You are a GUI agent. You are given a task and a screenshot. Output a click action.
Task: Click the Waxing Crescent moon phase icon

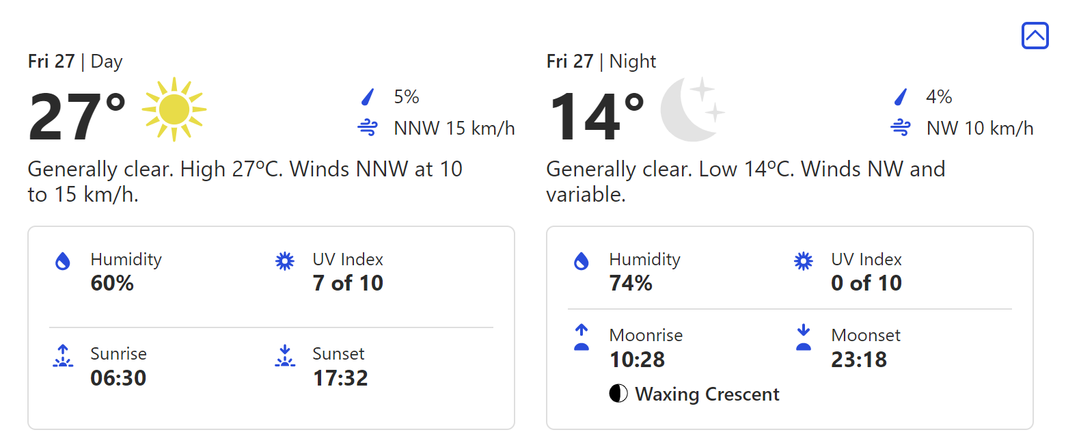click(x=618, y=394)
